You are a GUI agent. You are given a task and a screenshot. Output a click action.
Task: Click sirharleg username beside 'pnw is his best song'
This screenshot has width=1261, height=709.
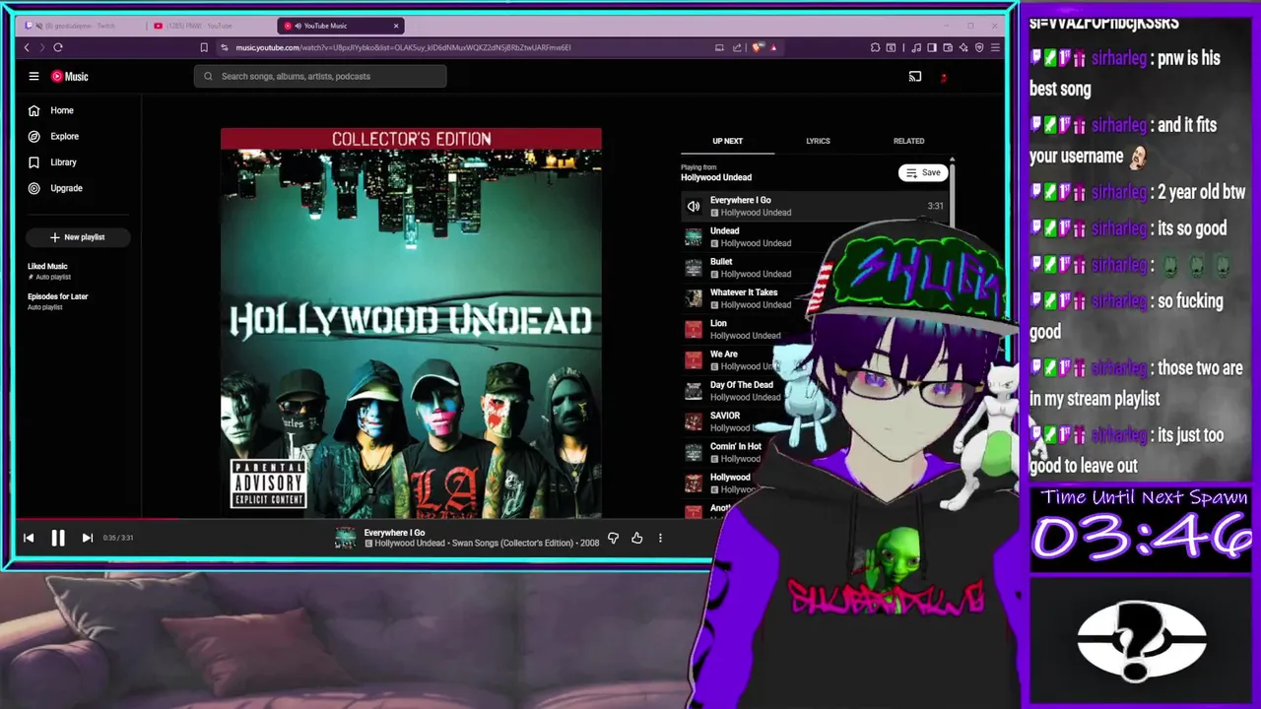pyautogui.click(x=1118, y=58)
